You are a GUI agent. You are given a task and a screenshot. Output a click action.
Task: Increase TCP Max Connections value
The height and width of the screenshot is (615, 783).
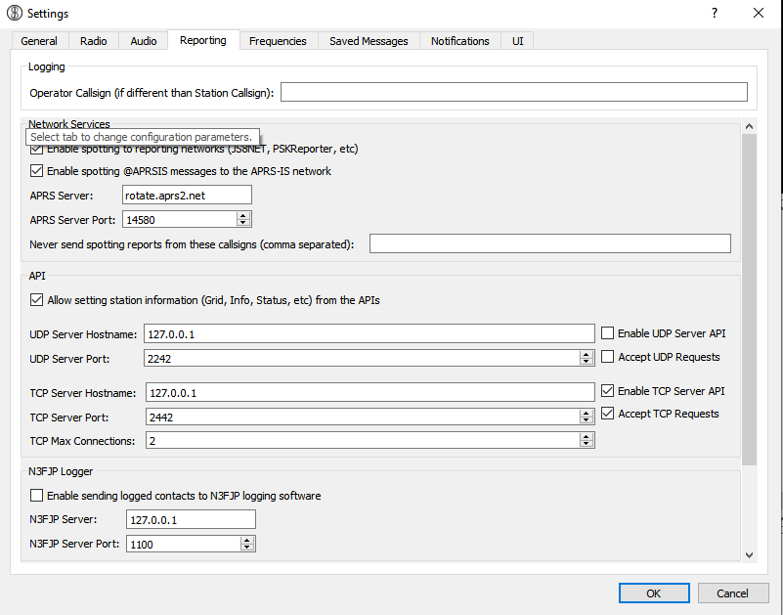(587, 436)
